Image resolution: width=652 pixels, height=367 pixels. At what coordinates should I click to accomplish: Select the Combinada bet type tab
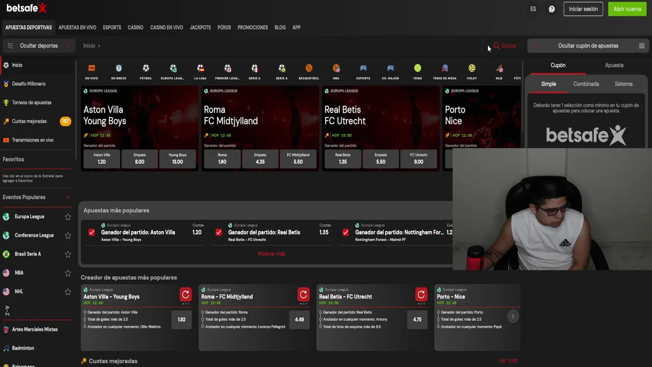click(586, 84)
